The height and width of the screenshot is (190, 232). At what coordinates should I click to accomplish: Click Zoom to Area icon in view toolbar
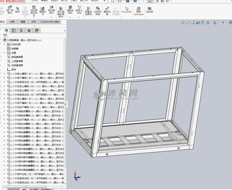[x=188, y=23]
